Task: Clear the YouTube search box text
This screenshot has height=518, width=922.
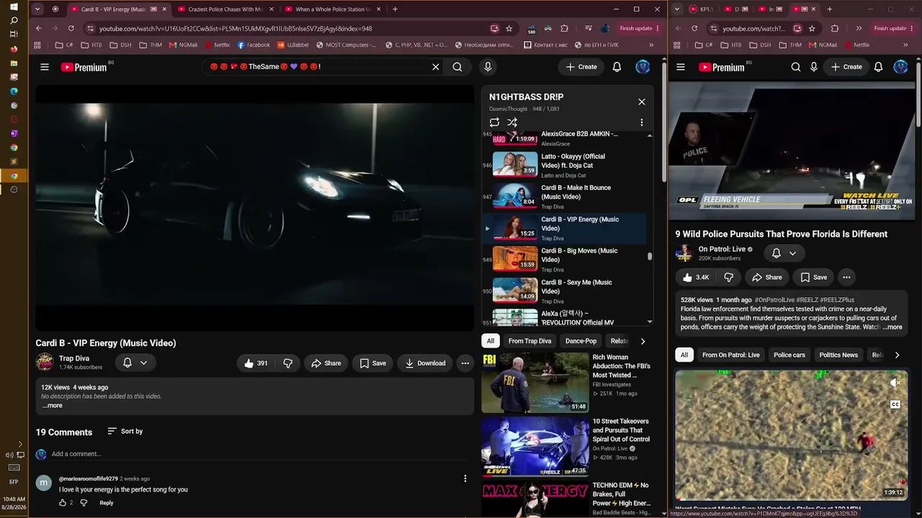Action: pos(436,67)
